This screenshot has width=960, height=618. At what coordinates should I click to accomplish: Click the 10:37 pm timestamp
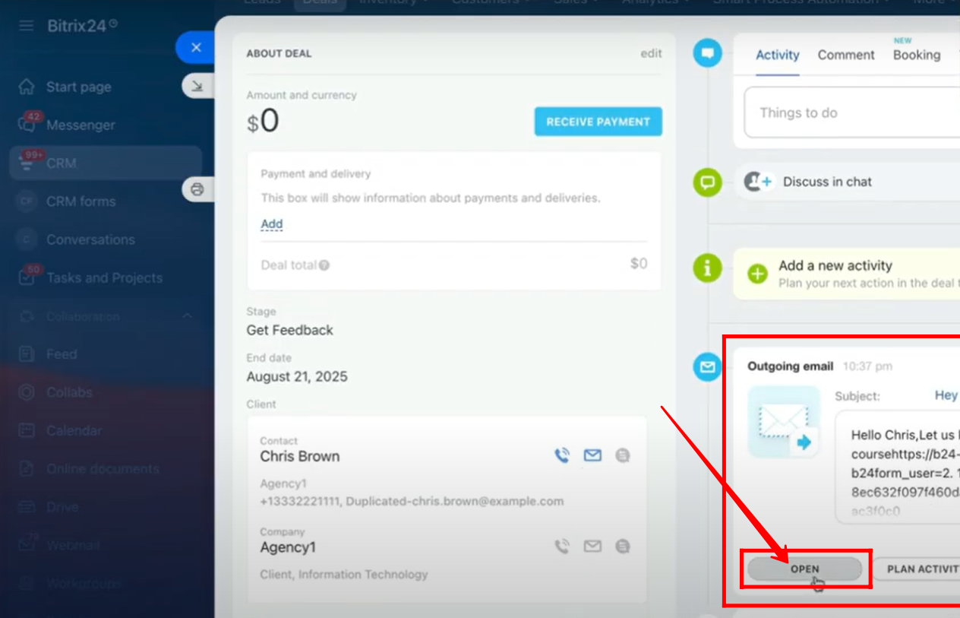coord(867,366)
